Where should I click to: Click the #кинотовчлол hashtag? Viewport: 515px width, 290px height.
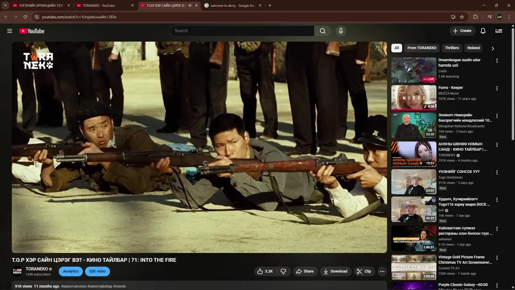74,286
